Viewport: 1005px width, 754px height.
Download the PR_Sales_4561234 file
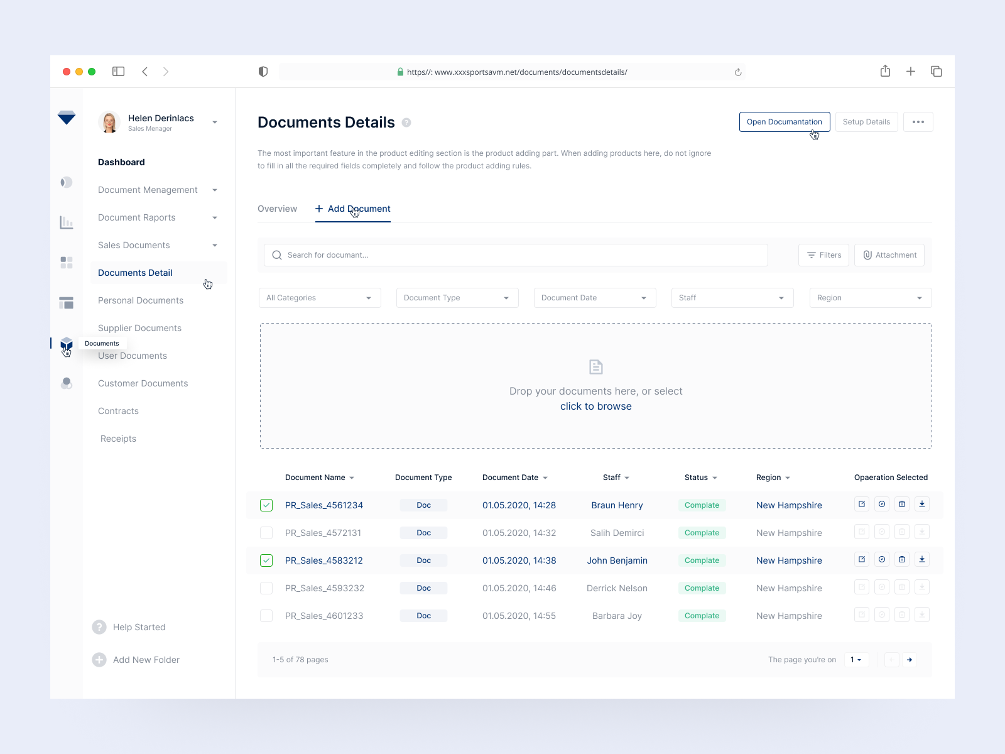point(922,504)
